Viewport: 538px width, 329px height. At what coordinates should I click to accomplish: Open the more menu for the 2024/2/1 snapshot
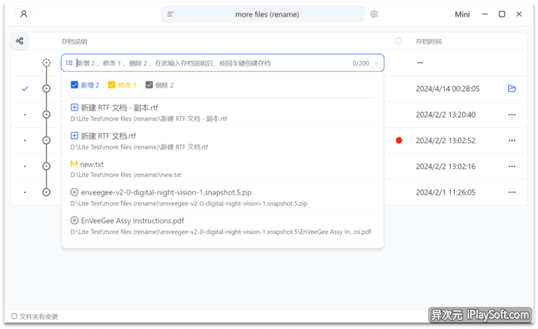coord(512,192)
